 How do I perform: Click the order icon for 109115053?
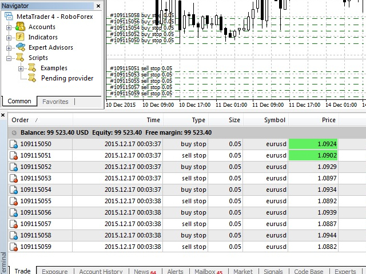click(14, 178)
